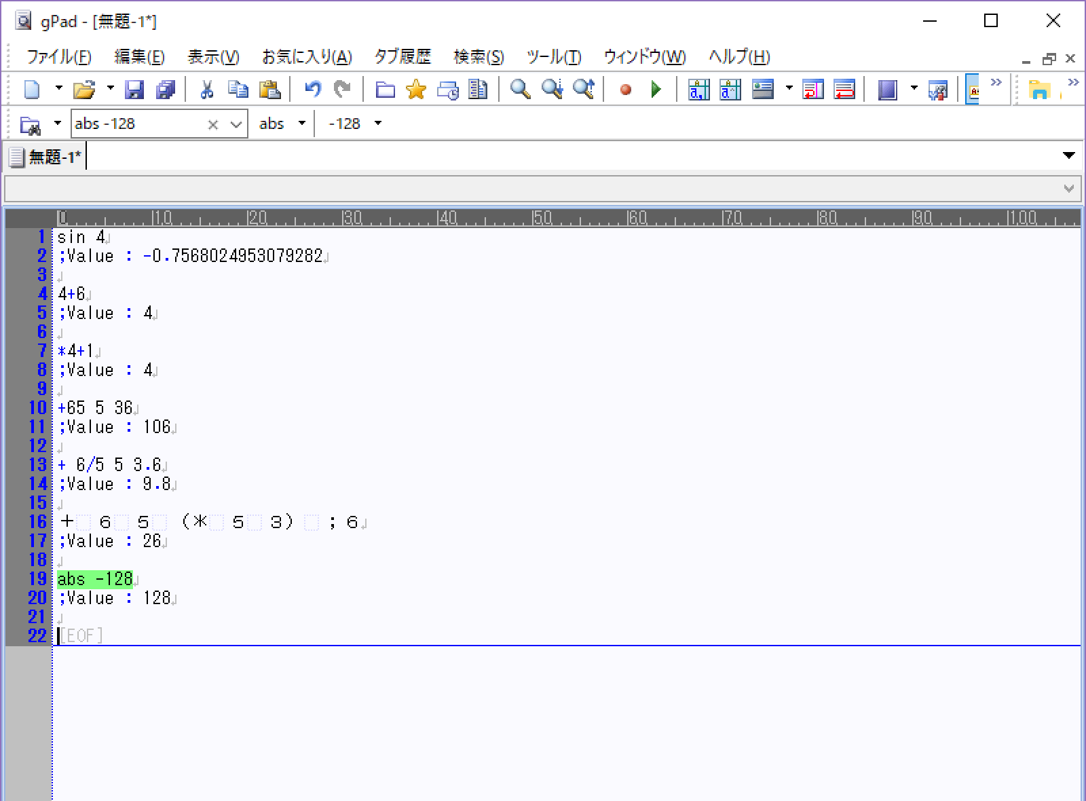Expand the Open file dropdown arrow

tap(110, 89)
